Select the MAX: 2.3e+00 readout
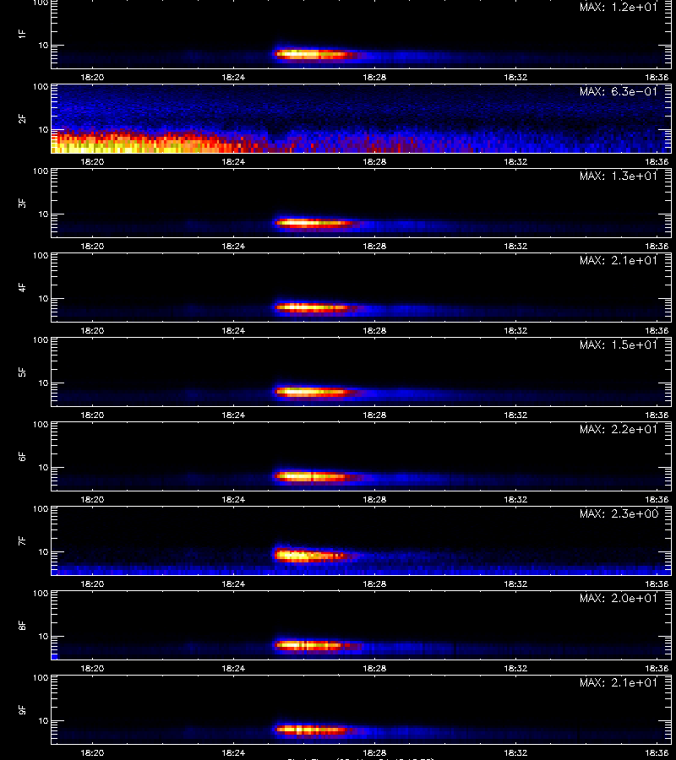 tap(619, 513)
